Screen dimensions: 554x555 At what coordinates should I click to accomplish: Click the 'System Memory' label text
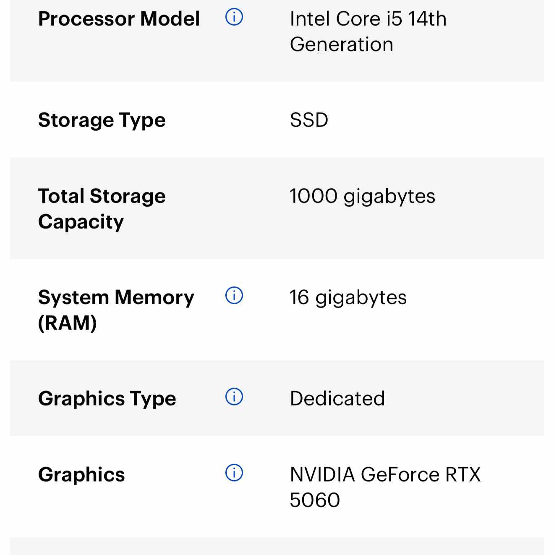pos(116,297)
